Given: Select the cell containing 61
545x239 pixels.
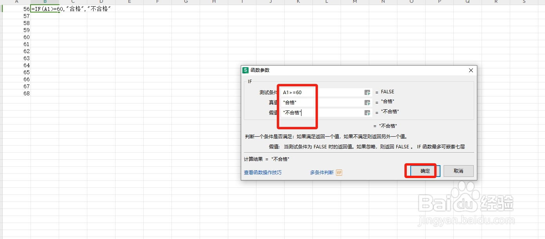Looking at the screenshot, I should [x=16, y=44].
